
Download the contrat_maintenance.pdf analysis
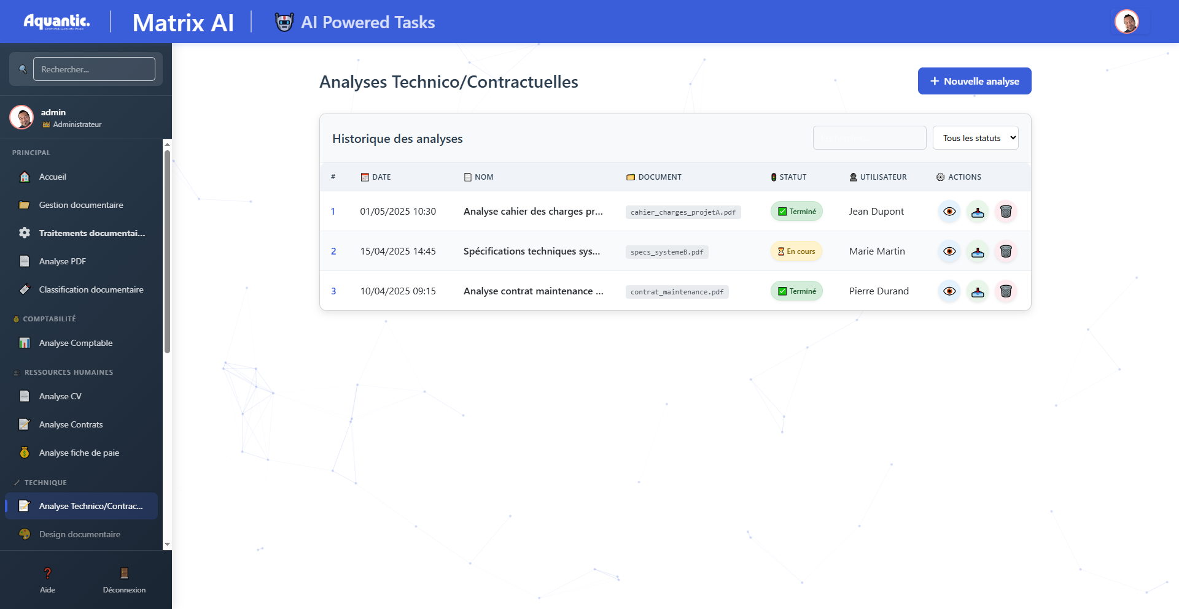click(978, 291)
